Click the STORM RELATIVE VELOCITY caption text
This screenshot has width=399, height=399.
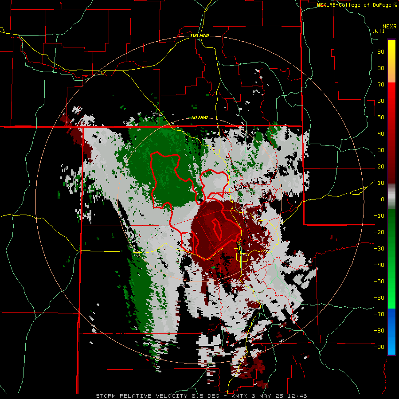coord(141,396)
